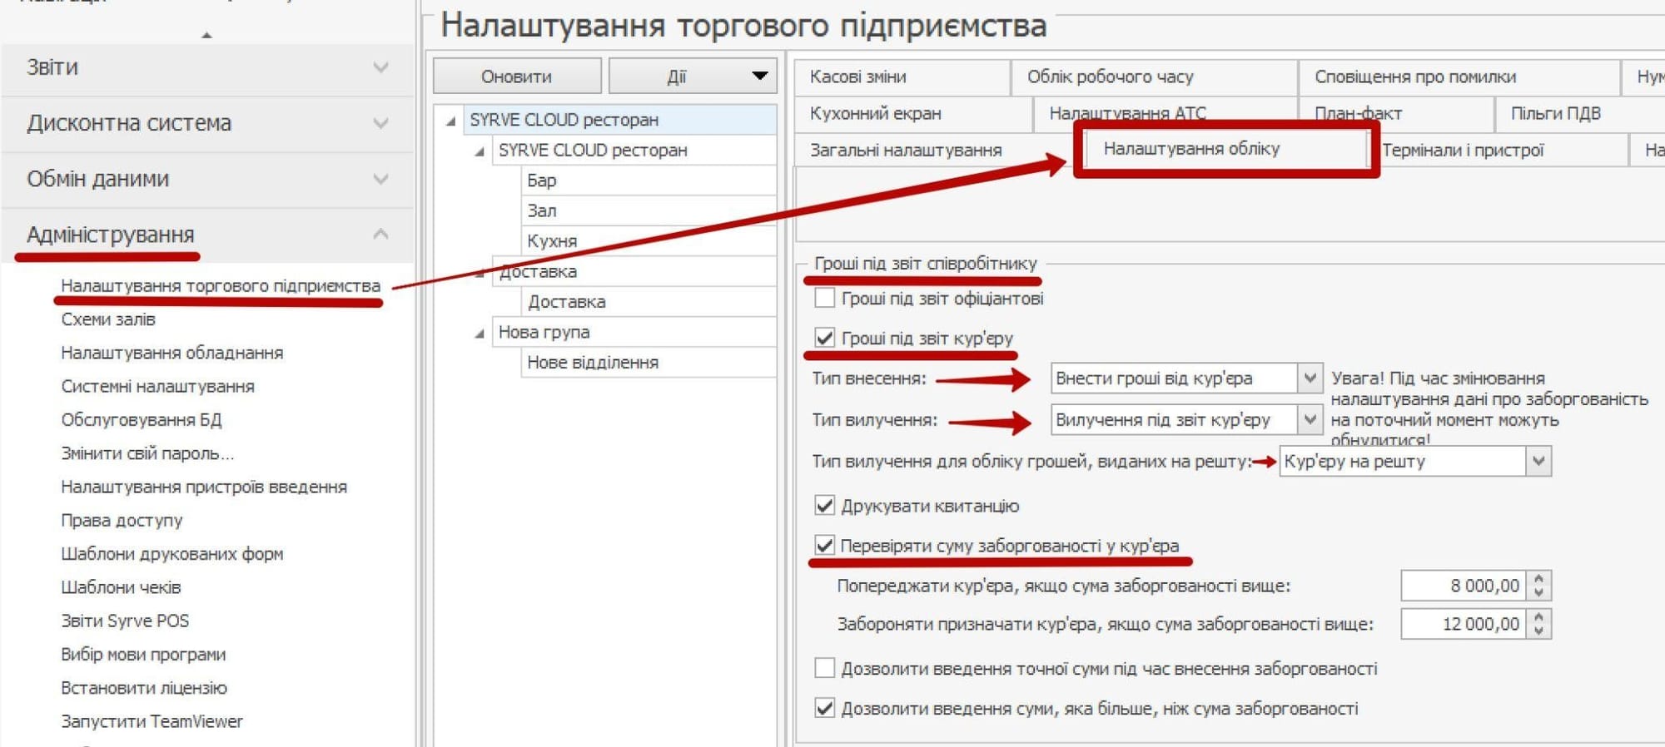Toggle Друкувати квитанцію checkbox
Image resolution: width=1665 pixels, height=747 pixels.
pyautogui.click(x=825, y=506)
